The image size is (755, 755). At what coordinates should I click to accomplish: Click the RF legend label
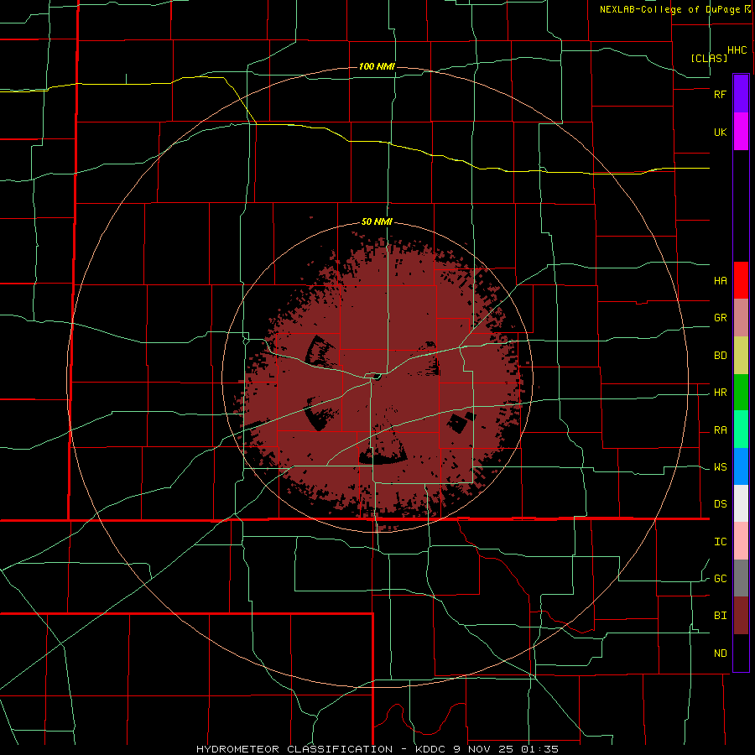click(x=720, y=94)
